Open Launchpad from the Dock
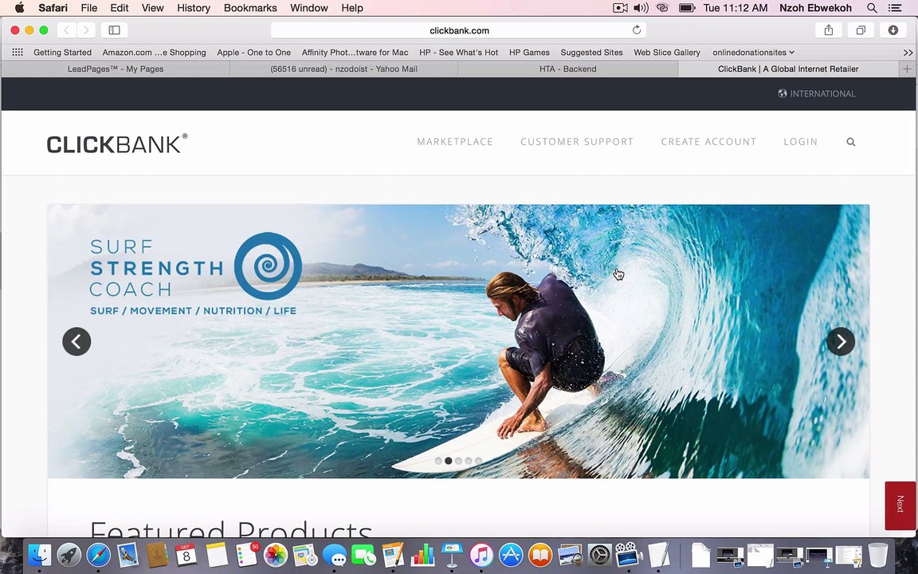The width and height of the screenshot is (918, 574). (69, 555)
